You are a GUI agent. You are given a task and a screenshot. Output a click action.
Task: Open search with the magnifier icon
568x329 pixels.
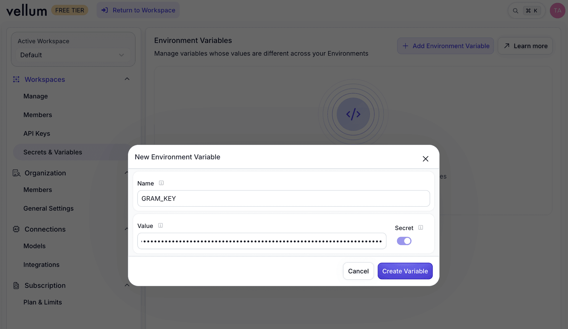pos(516,10)
